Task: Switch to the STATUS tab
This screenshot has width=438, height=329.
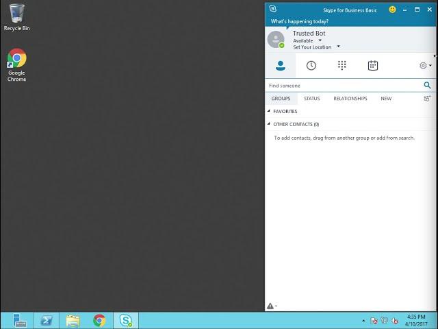Action: point(312,99)
